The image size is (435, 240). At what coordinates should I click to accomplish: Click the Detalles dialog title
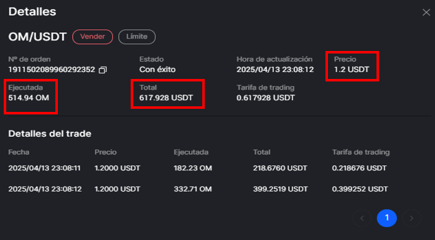(32, 12)
